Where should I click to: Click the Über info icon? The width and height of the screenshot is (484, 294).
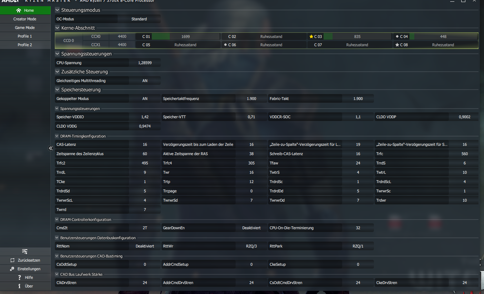20,286
